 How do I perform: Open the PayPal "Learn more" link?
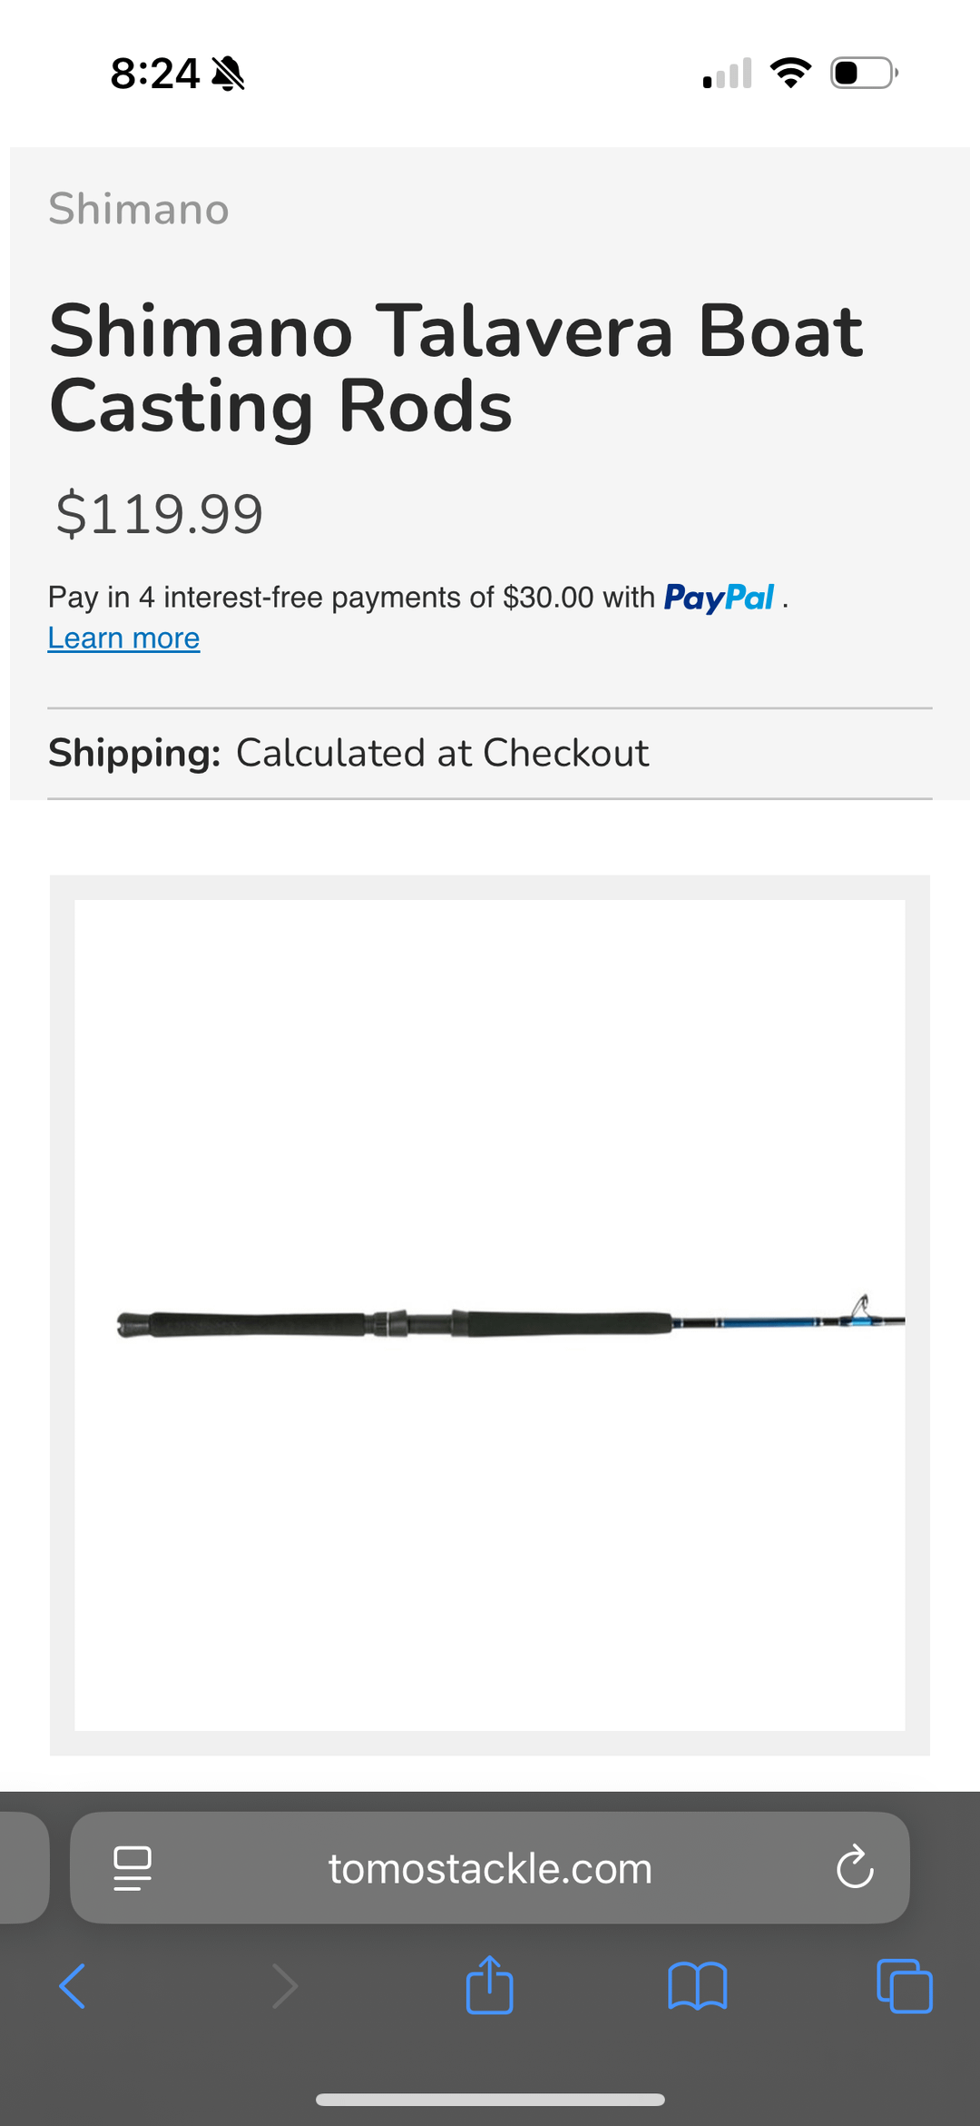[x=123, y=638]
